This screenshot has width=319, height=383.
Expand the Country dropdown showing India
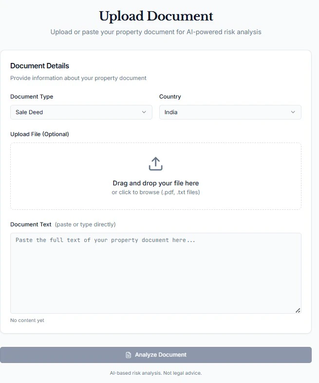(x=230, y=112)
